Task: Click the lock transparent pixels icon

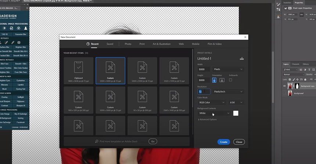Action: coord(290,79)
